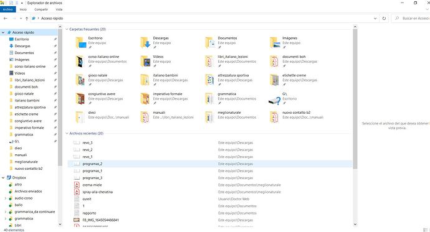This screenshot has height=232, width=430.
Task: Open the attrezzatura sportiva folder icon
Action: tap(210, 80)
